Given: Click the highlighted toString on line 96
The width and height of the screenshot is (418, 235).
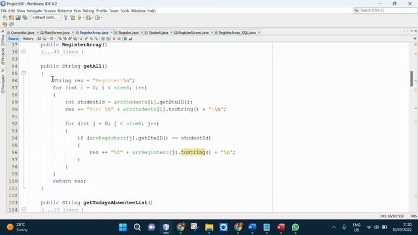Looking at the screenshot, I should click(193, 152).
